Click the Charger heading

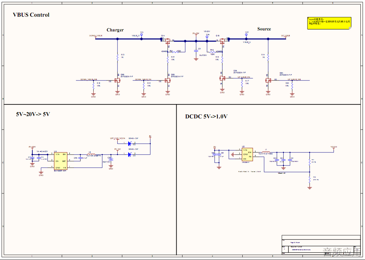pyautogui.click(x=115, y=30)
